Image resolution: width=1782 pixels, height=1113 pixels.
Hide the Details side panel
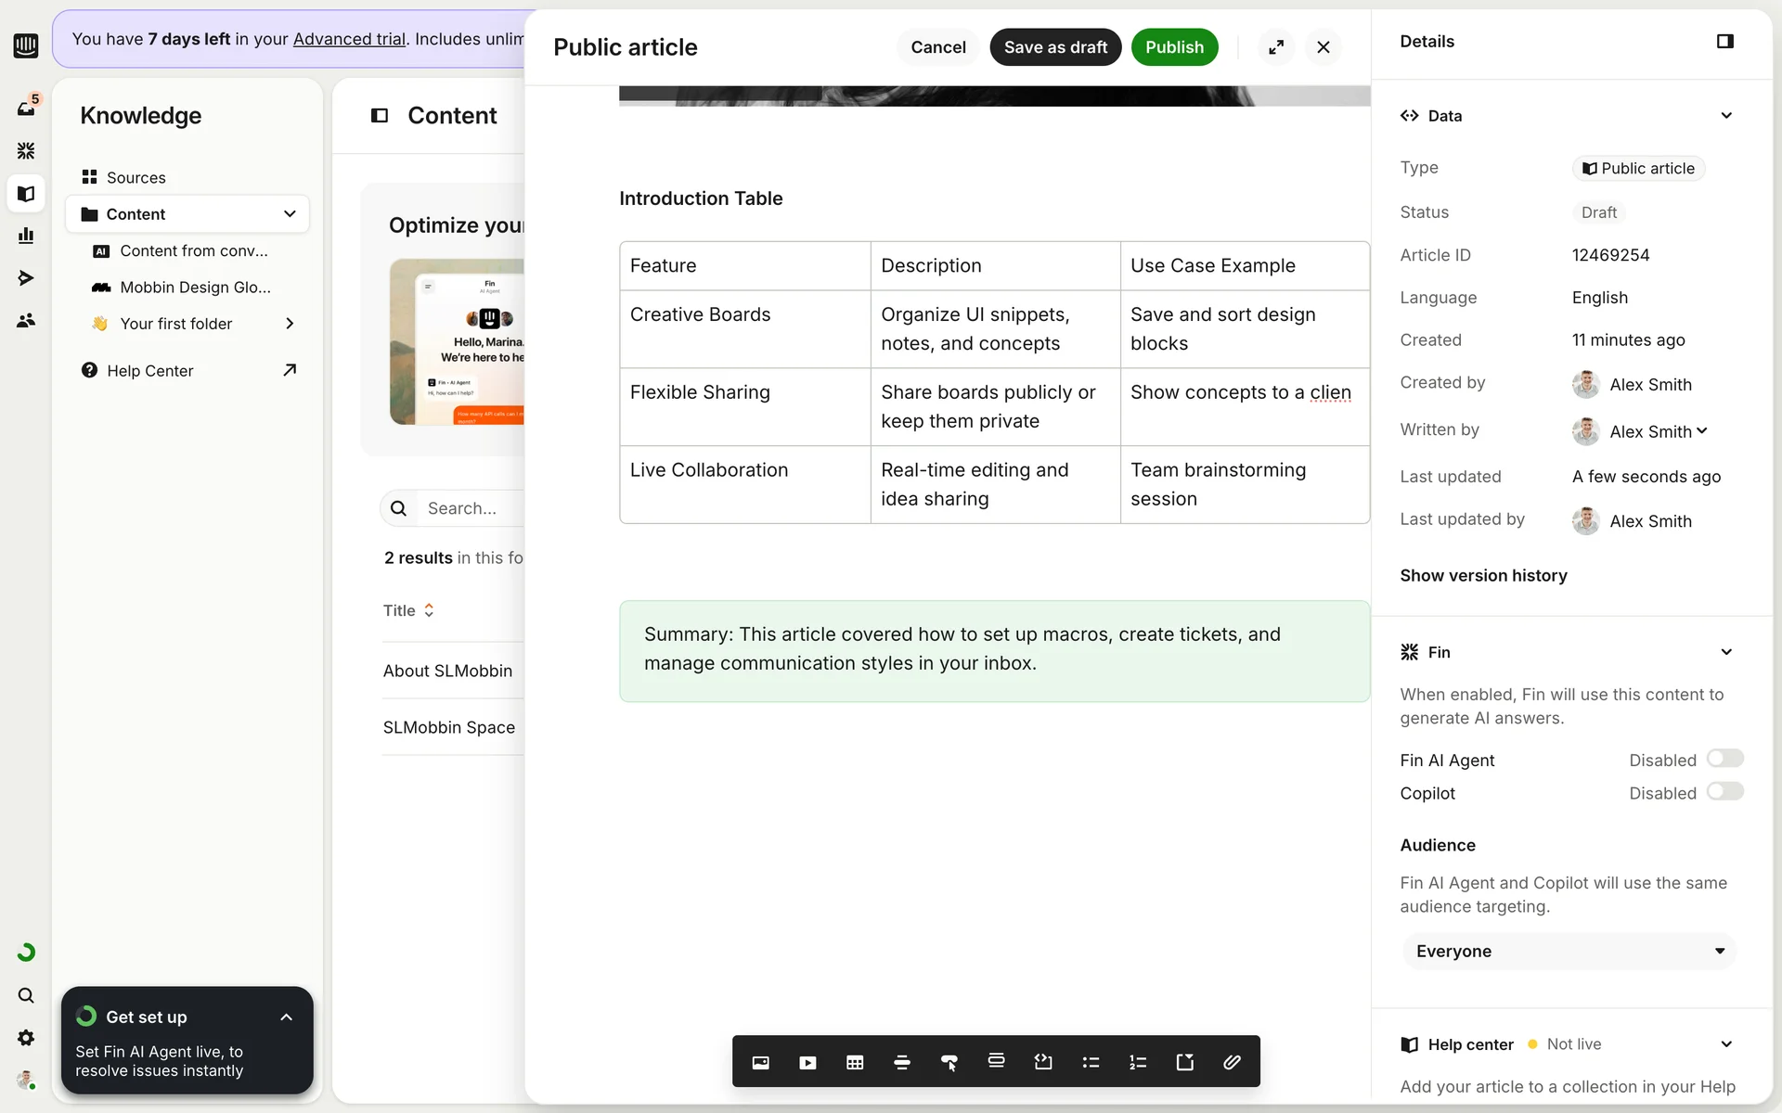pyautogui.click(x=1724, y=42)
